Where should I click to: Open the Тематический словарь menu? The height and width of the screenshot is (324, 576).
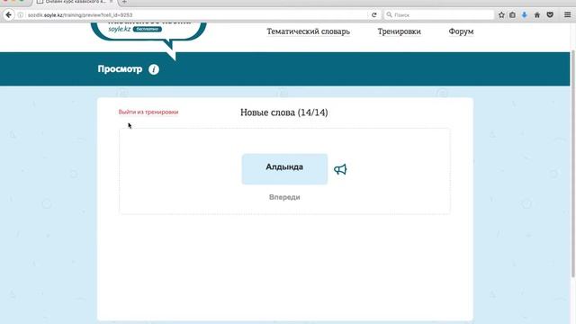(x=308, y=31)
